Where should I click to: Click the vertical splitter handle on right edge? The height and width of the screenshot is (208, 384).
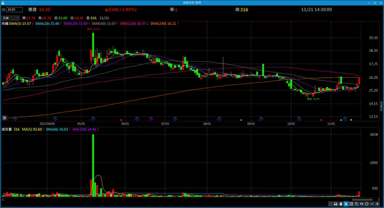pos(381,106)
